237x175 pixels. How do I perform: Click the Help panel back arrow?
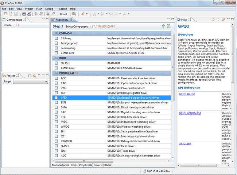pos(213,20)
